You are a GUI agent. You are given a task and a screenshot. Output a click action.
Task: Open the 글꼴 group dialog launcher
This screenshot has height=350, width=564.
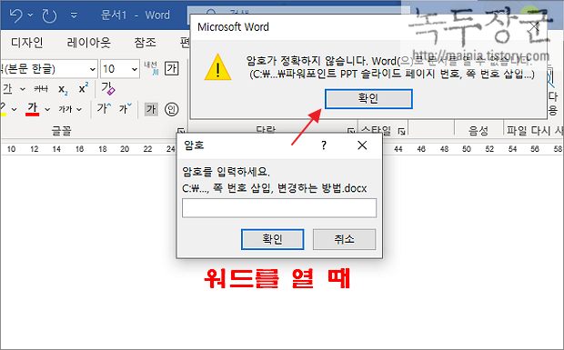point(181,131)
